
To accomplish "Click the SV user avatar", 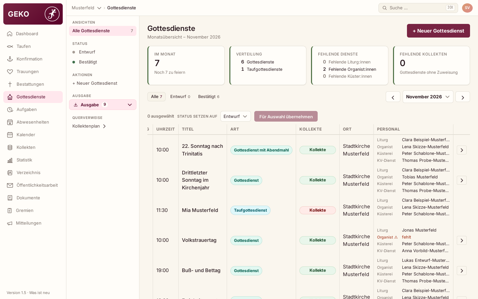I will pos(467,8).
